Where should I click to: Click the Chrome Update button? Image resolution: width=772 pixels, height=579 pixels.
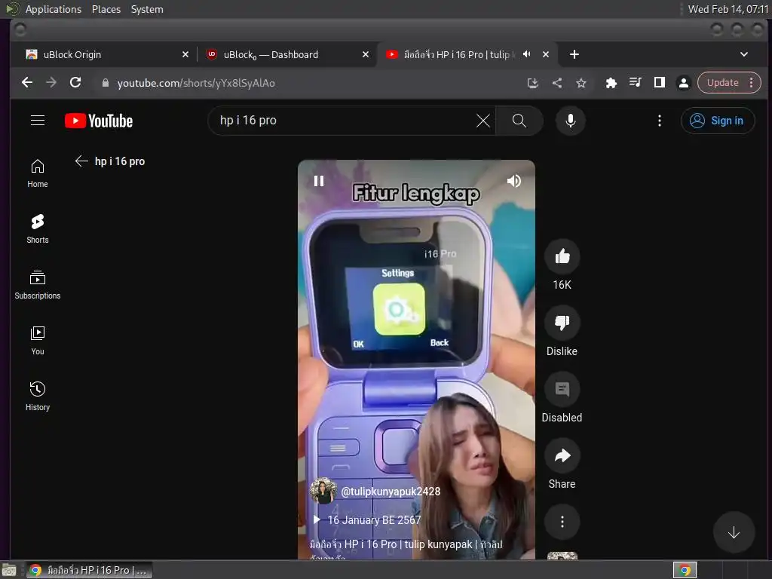tap(723, 83)
